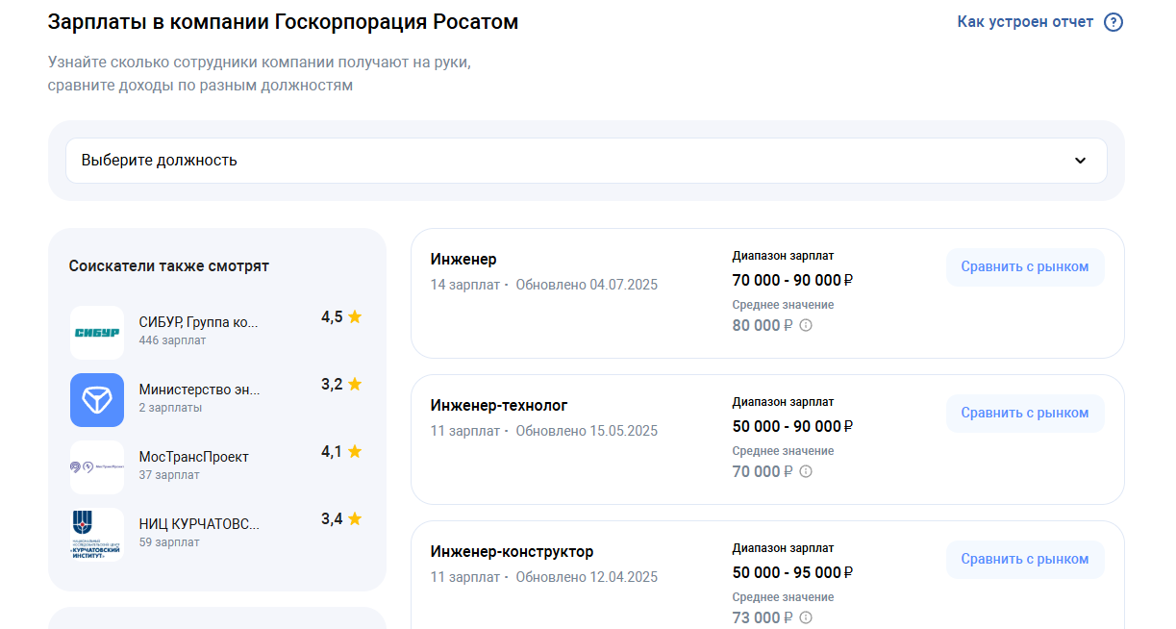Click the star beside rating 3,4
Image resolution: width=1176 pixels, height=629 pixels.
(355, 518)
